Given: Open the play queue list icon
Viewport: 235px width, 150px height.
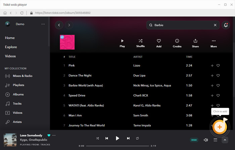Looking at the screenshot, I should click(x=216, y=140).
